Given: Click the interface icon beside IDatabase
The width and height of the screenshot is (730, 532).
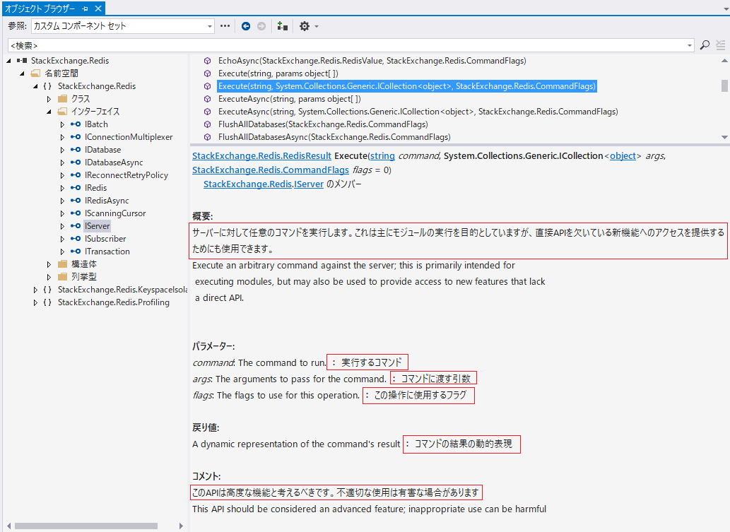Looking at the screenshot, I should pyautogui.click(x=76, y=149).
